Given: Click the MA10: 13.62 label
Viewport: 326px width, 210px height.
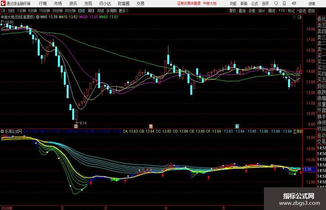Looking at the screenshot, I should 68,17.
